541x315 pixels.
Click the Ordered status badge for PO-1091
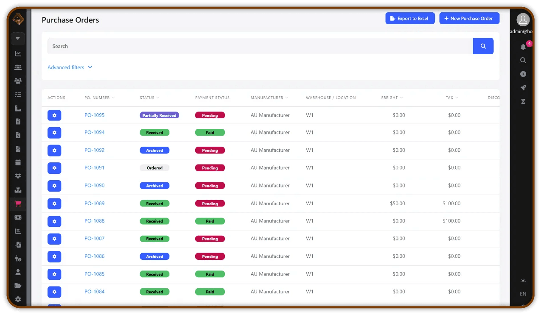(154, 168)
